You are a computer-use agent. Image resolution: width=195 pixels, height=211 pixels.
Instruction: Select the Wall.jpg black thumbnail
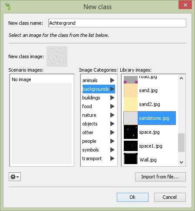click(x=131, y=158)
